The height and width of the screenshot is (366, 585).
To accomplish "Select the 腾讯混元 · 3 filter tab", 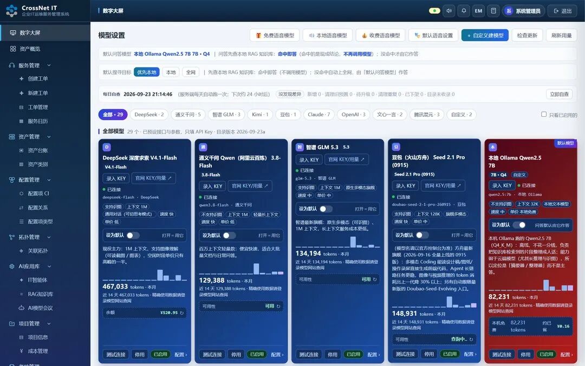I will pos(427,114).
